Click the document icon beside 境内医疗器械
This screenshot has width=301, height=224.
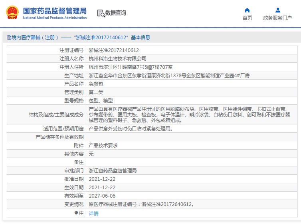pyautogui.click(x=9, y=37)
